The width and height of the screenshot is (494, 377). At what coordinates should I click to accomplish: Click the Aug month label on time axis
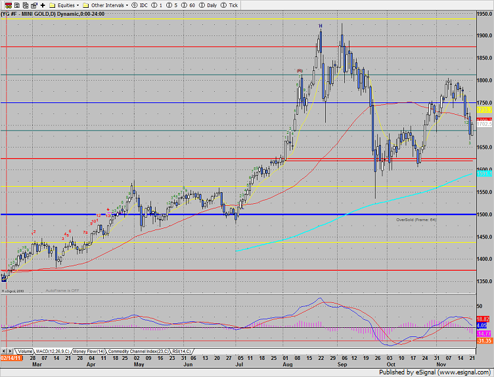[x=288, y=365]
